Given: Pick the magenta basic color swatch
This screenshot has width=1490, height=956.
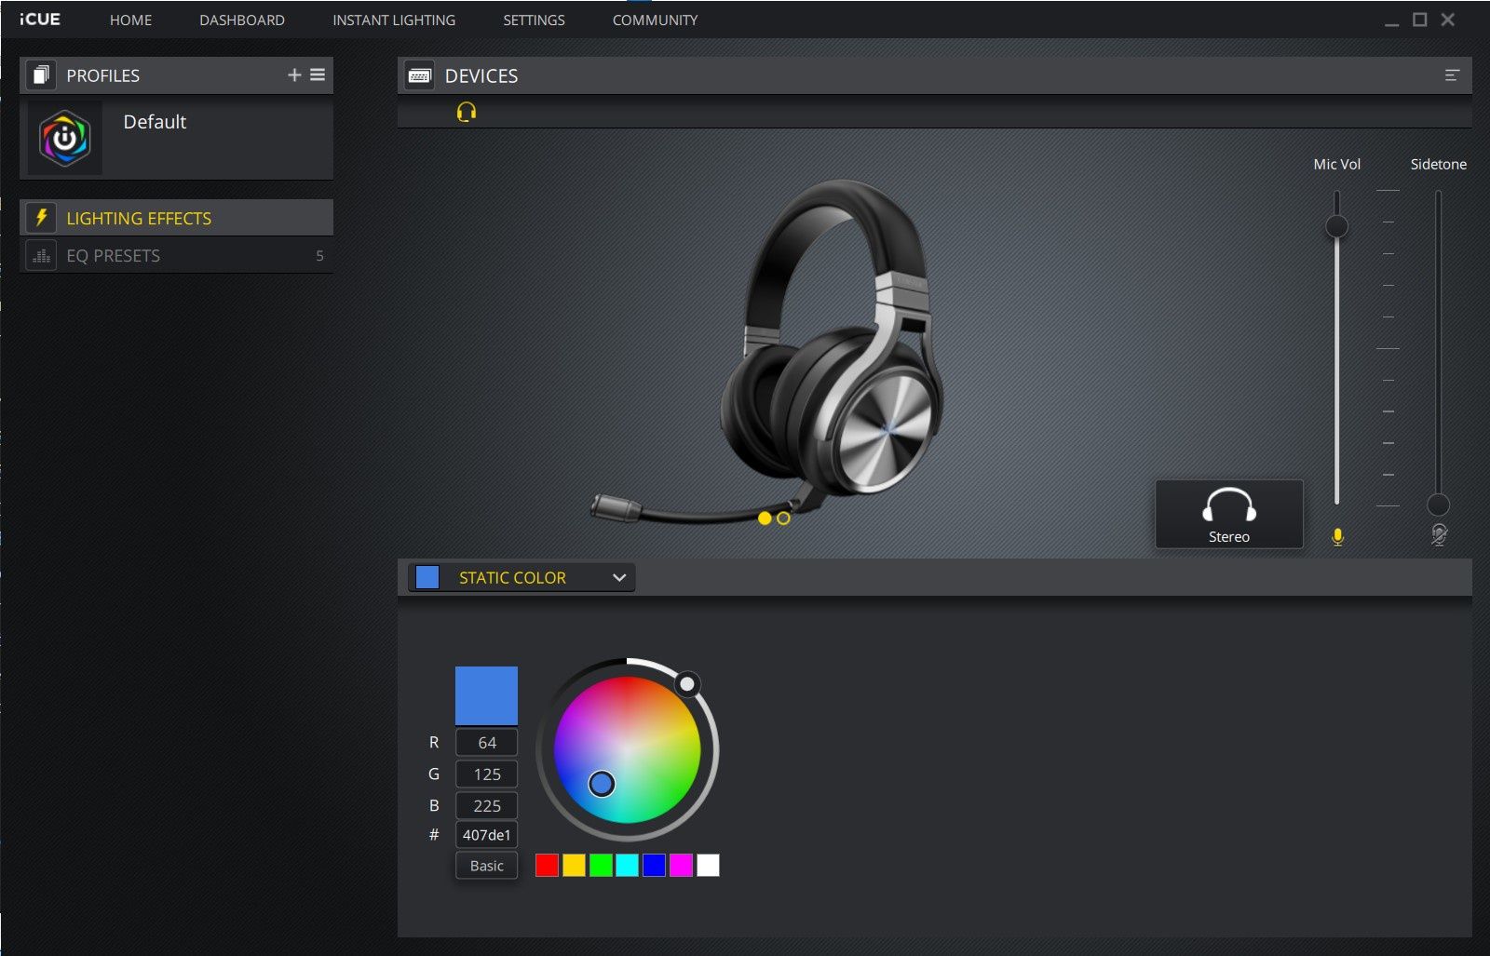Looking at the screenshot, I should [x=681, y=866].
